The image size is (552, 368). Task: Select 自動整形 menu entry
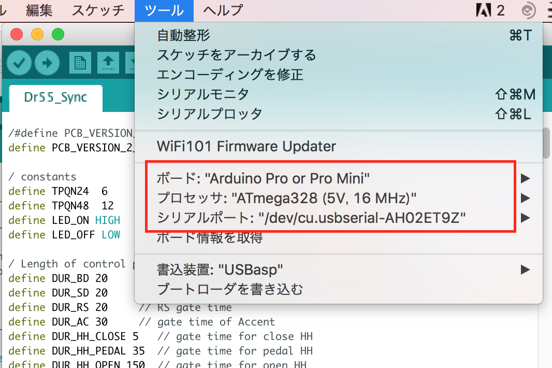coord(338,35)
